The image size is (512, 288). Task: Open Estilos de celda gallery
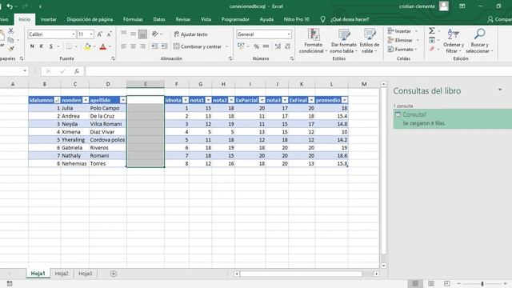[x=370, y=41]
